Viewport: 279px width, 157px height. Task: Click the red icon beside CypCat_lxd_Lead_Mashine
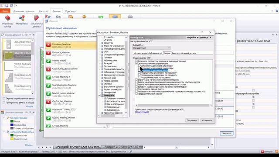48,69
